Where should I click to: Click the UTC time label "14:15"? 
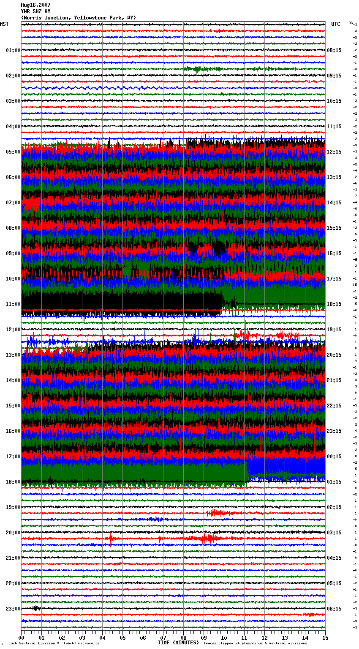click(x=334, y=203)
